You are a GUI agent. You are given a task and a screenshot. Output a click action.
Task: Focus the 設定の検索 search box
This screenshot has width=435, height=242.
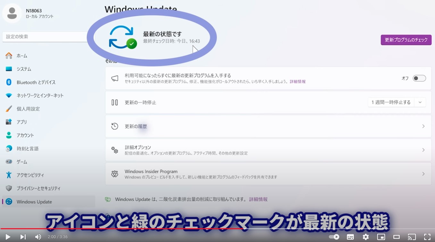(x=45, y=37)
